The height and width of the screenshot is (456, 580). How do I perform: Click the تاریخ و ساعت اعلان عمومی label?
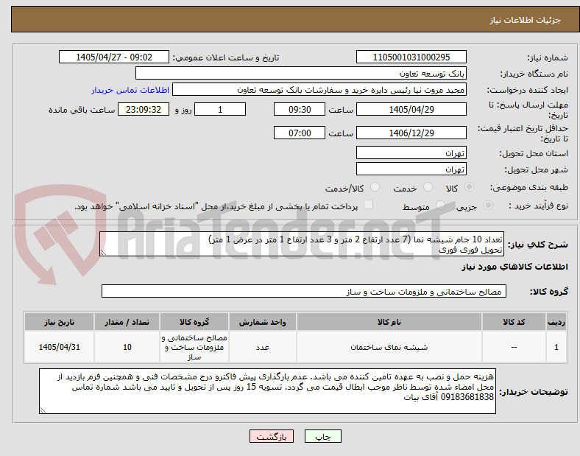click(x=226, y=57)
